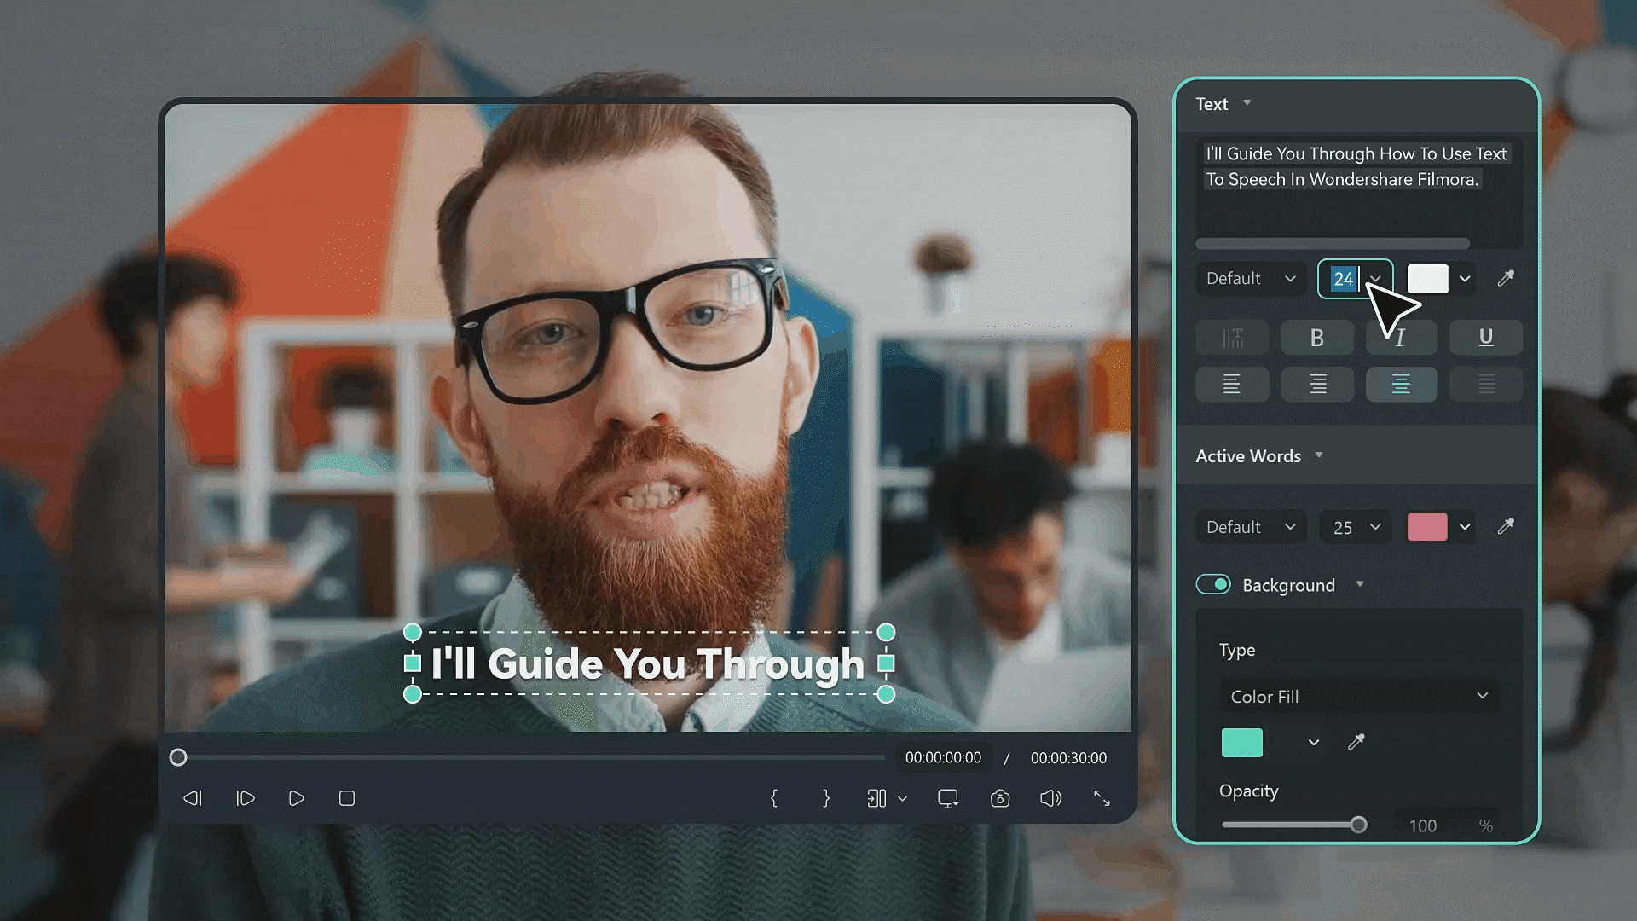Viewport: 1637px width, 921px height.
Task: Click the mark in curly brace icon
Action: [774, 798]
